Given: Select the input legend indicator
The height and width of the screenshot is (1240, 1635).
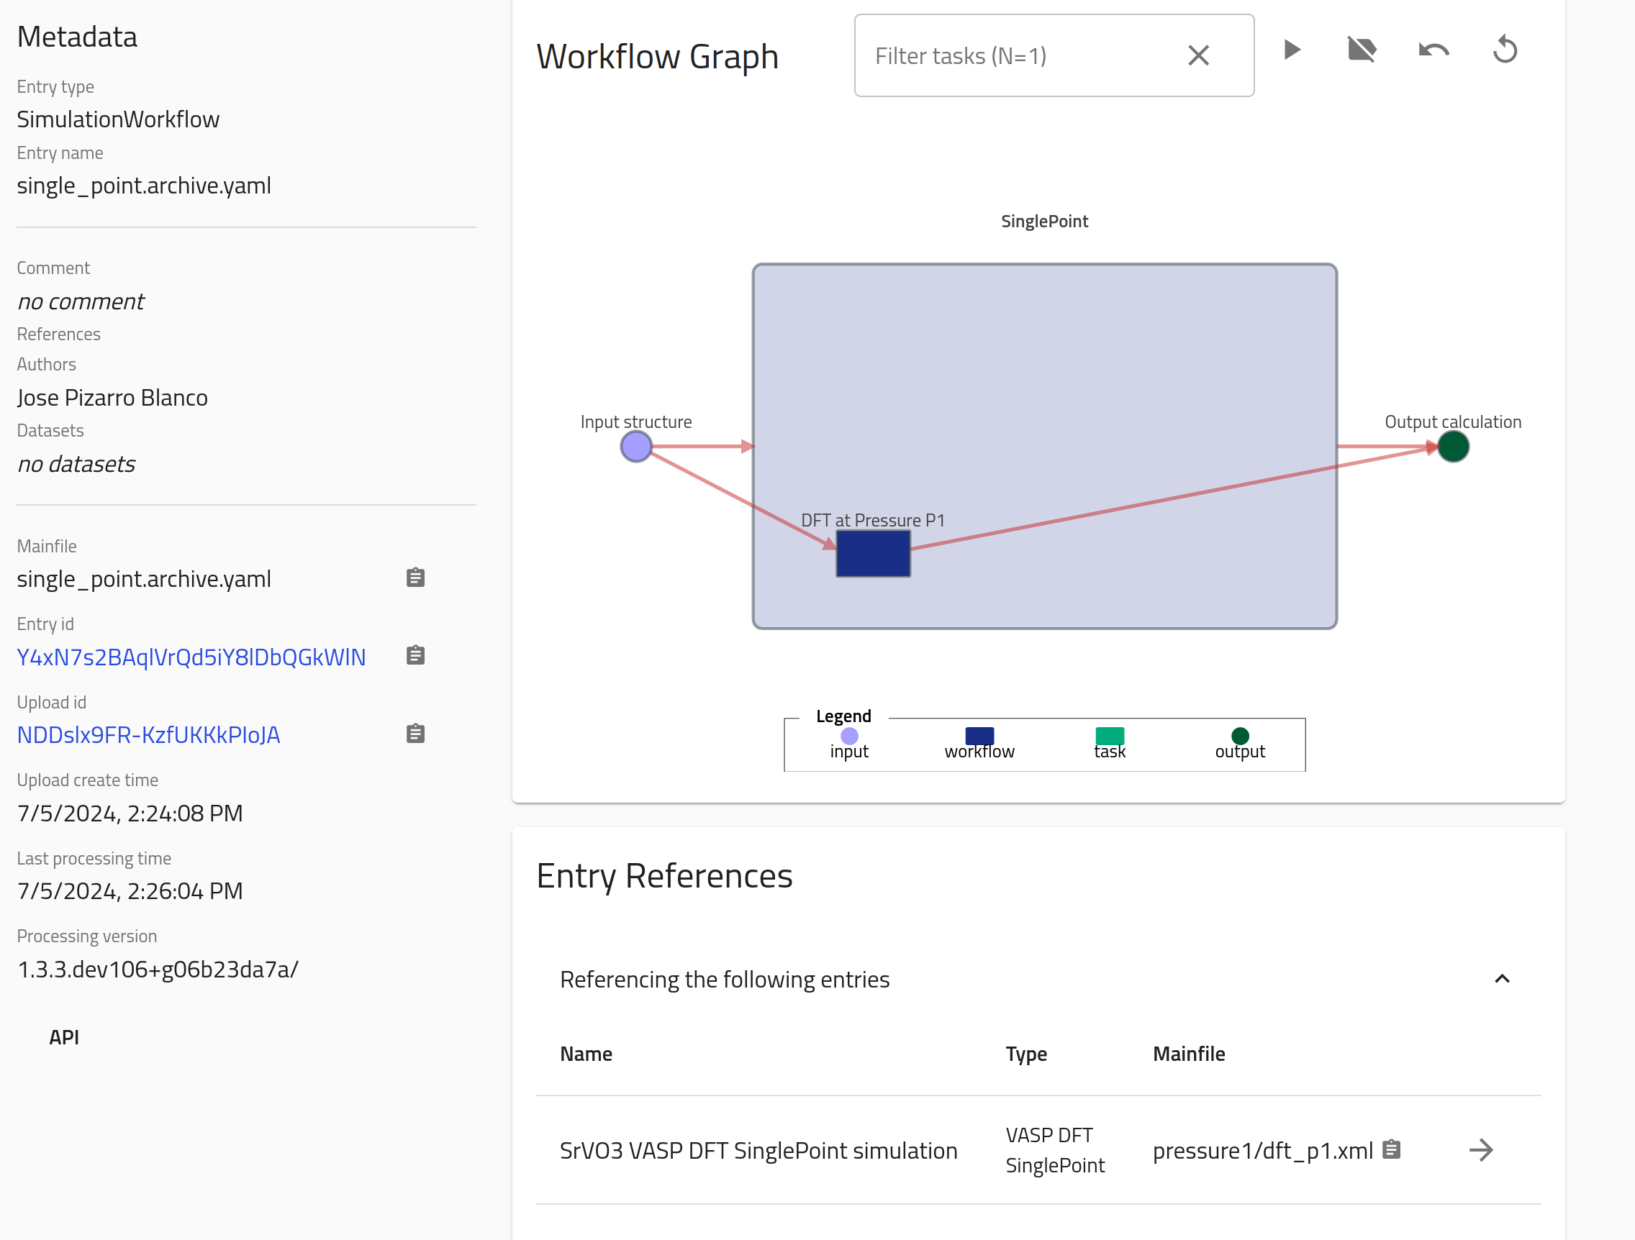Looking at the screenshot, I should tap(849, 732).
